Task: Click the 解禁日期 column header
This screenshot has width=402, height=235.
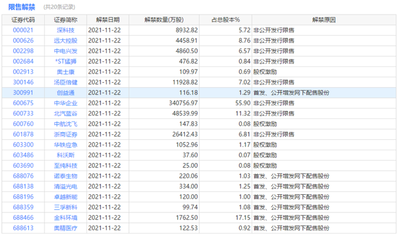Action: (108, 19)
